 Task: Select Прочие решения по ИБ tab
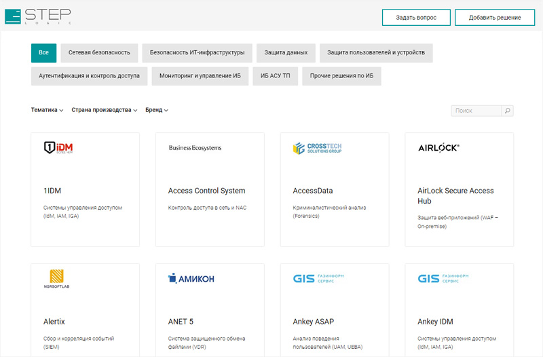(342, 76)
